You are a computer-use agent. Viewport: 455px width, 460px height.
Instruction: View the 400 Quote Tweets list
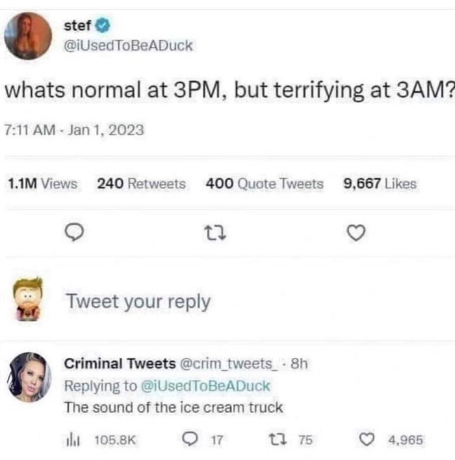pyautogui.click(x=264, y=184)
